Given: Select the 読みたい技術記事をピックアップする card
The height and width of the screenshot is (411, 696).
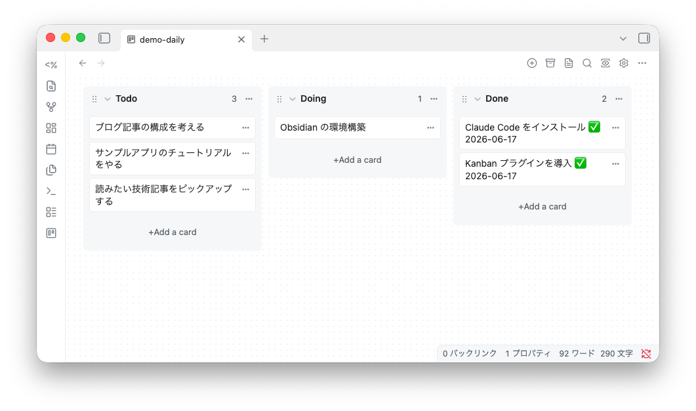Looking at the screenshot, I should tap(173, 195).
